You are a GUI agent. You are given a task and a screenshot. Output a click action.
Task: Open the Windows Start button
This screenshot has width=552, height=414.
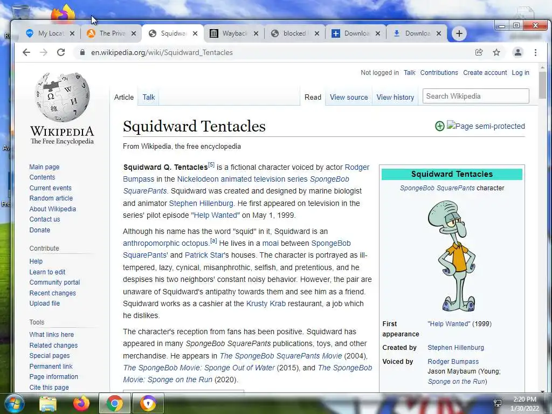[x=13, y=403]
